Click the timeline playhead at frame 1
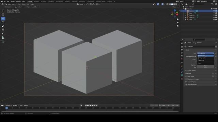Screen dimensions: 218x122 pos(6,108)
